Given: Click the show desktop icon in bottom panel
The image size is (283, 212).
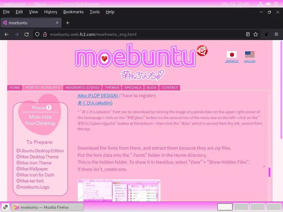Looking at the screenshot, I should pos(6,207).
